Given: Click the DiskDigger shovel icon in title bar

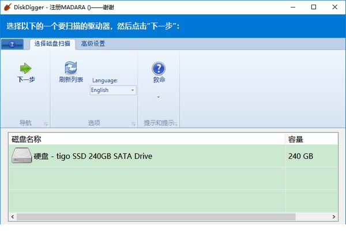Looking at the screenshot, I should [7, 7].
